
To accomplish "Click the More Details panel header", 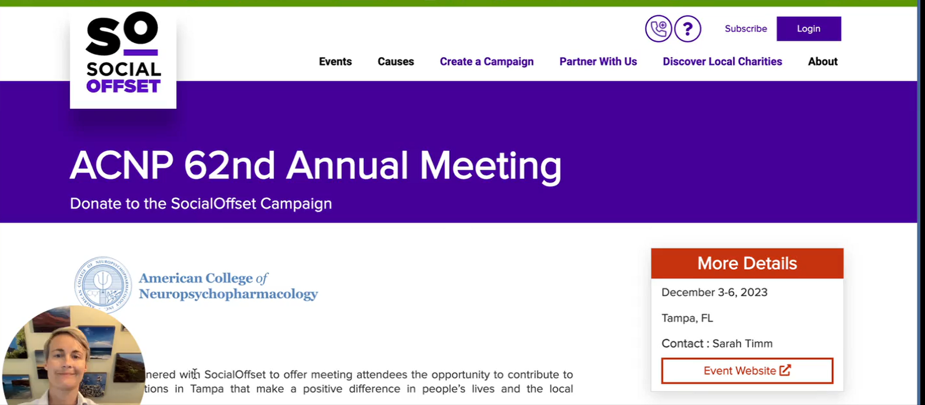I will pos(747,263).
